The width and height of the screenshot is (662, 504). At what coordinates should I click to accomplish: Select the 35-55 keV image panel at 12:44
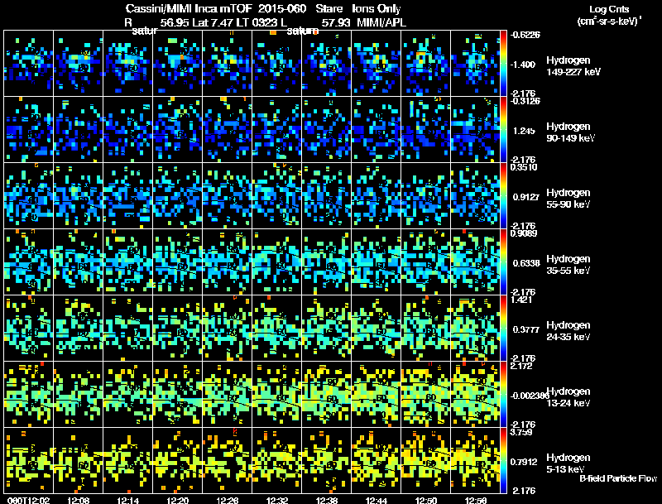coord(377,262)
